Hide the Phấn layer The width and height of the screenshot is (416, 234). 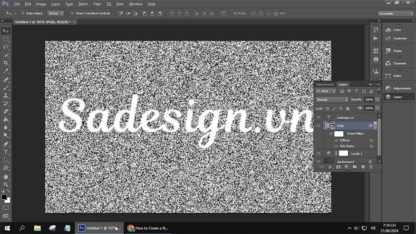(x=319, y=126)
